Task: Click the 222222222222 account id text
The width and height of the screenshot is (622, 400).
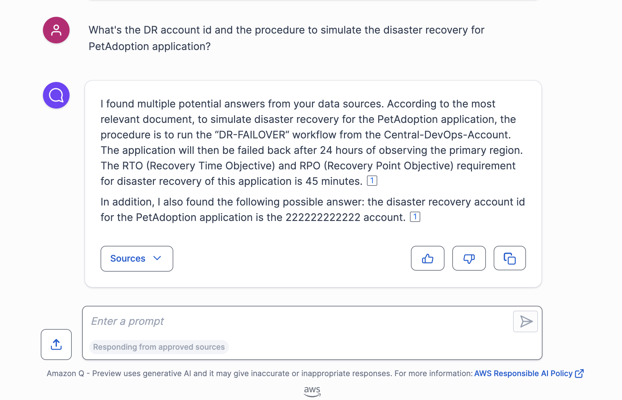Action: 322,217
